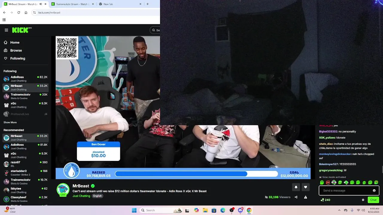Open Microsoft Edge from taskbar
Image resolution: width=383 pixels, height=215 pixels.
[223, 210]
